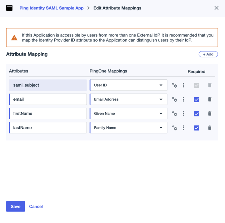
Task: Click three-dot menu for lastName row
Action: (x=183, y=128)
